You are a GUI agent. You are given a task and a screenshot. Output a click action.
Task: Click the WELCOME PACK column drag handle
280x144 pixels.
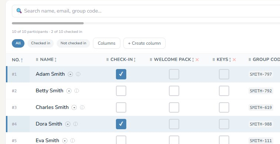point(151,59)
